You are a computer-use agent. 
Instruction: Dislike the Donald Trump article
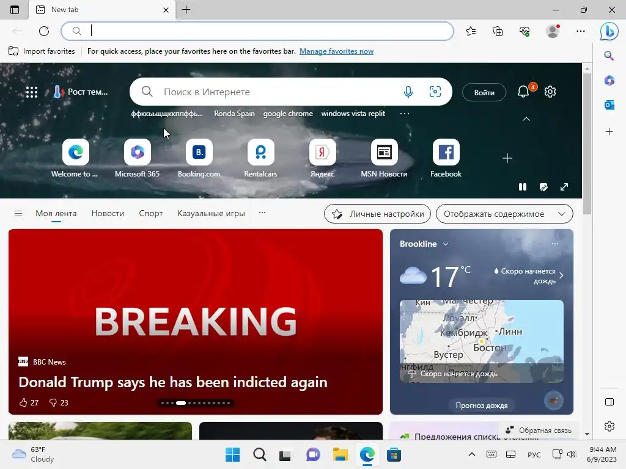pos(59,403)
